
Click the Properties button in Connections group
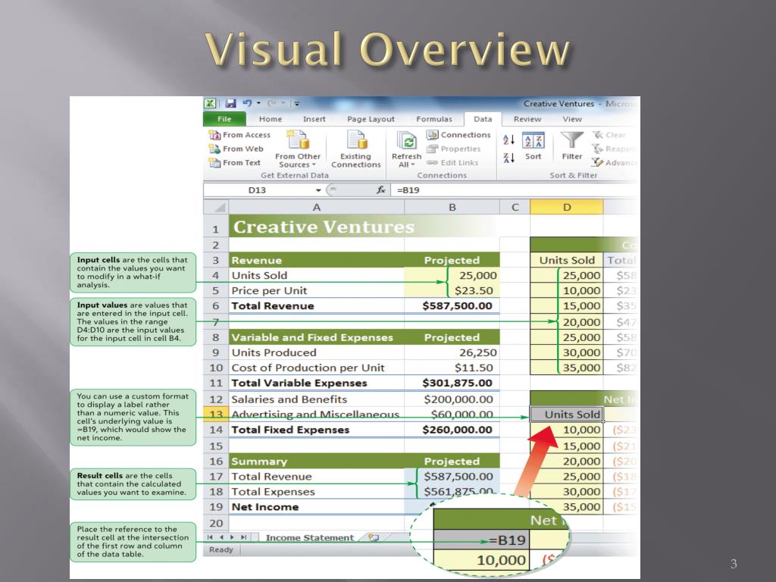pyautogui.click(x=453, y=149)
